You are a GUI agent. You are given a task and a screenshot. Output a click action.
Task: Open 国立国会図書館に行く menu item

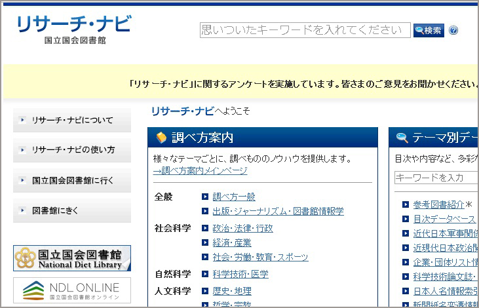click(72, 180)
